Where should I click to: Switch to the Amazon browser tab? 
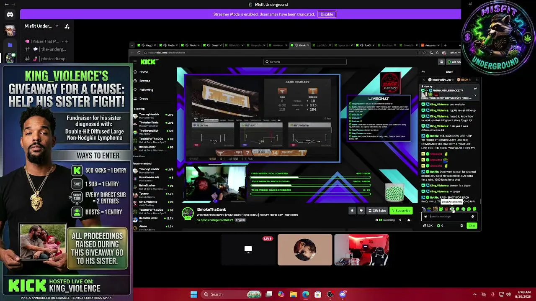(430, 45)
